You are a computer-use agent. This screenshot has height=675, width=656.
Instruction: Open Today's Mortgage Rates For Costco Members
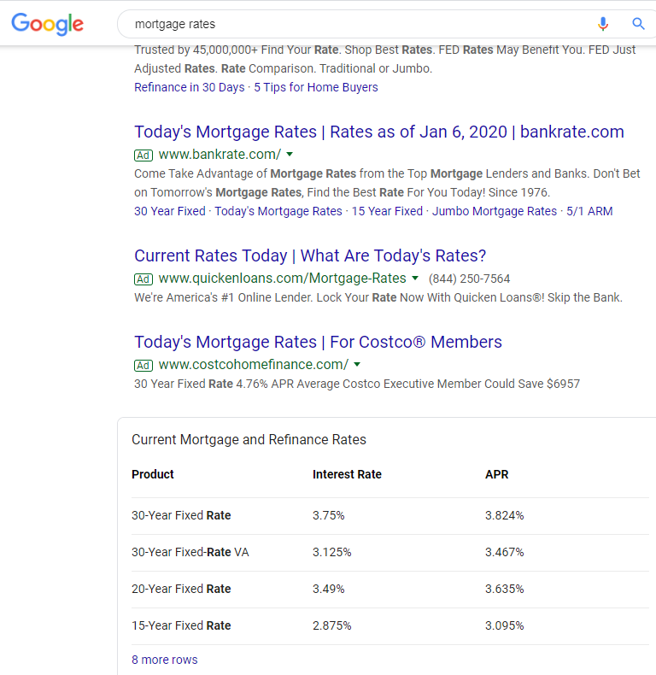[318, 343]
